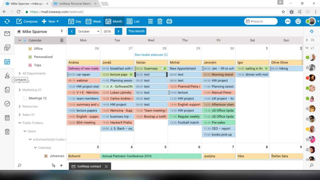Click the Search input field
320x180 pixels.
coord(262,21)
